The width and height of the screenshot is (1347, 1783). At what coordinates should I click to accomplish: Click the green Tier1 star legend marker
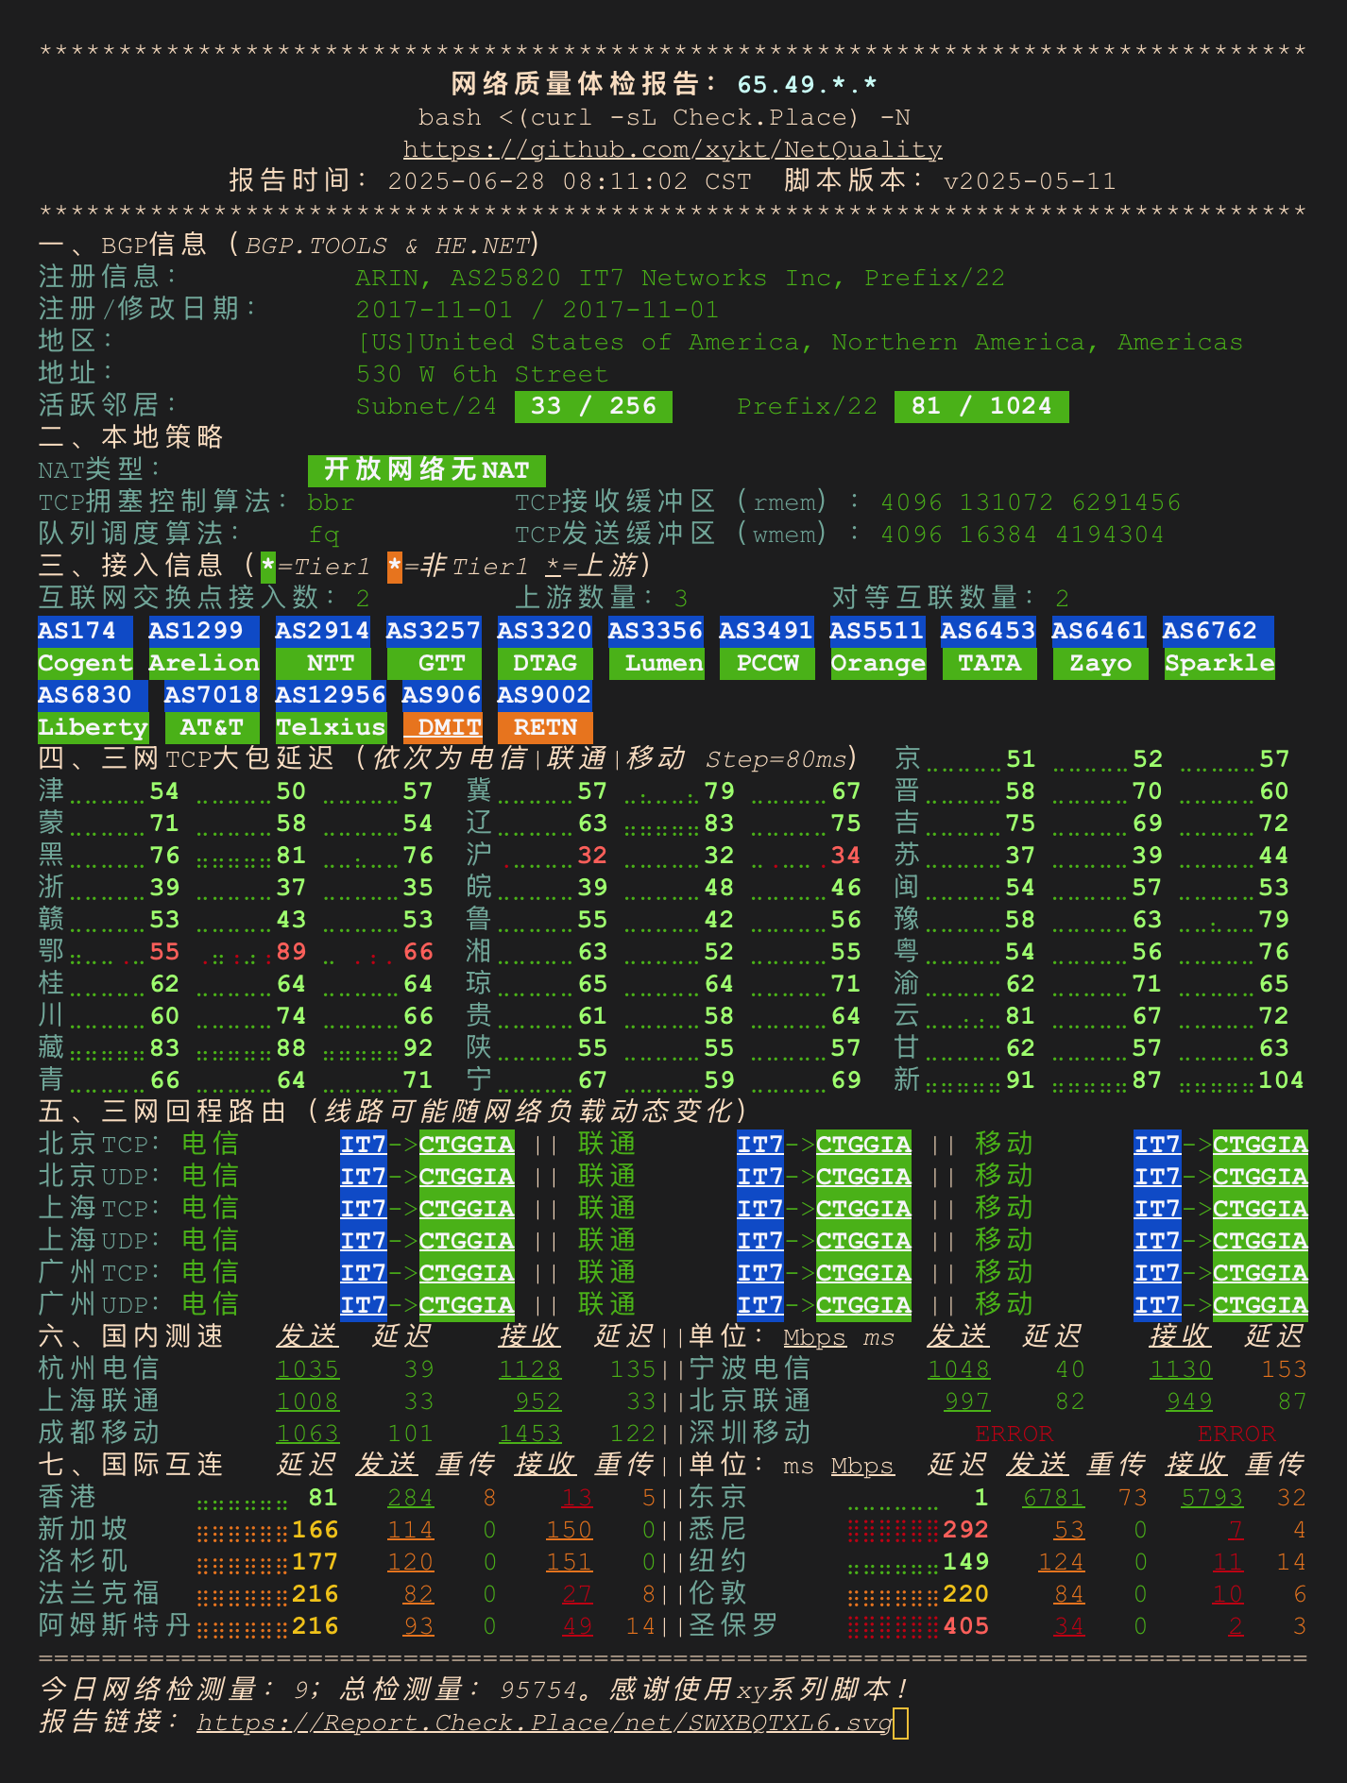click(x=268, y=567)
